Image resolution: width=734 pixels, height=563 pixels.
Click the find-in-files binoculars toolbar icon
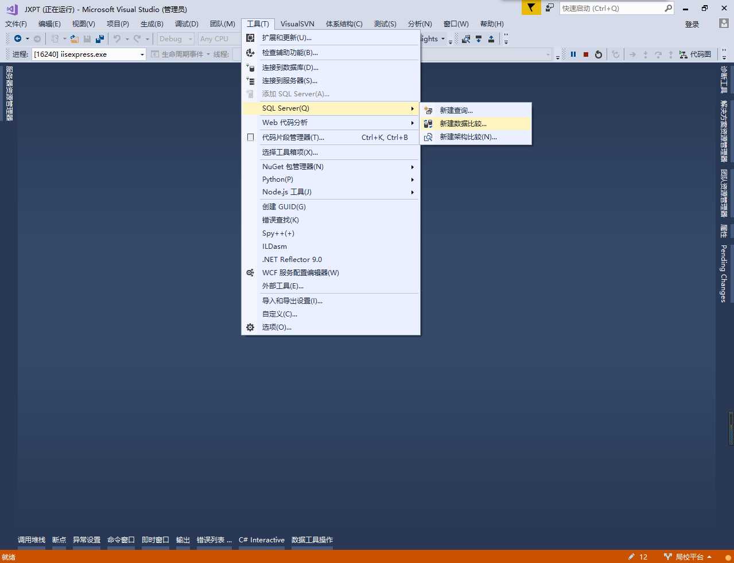(466, 39)
